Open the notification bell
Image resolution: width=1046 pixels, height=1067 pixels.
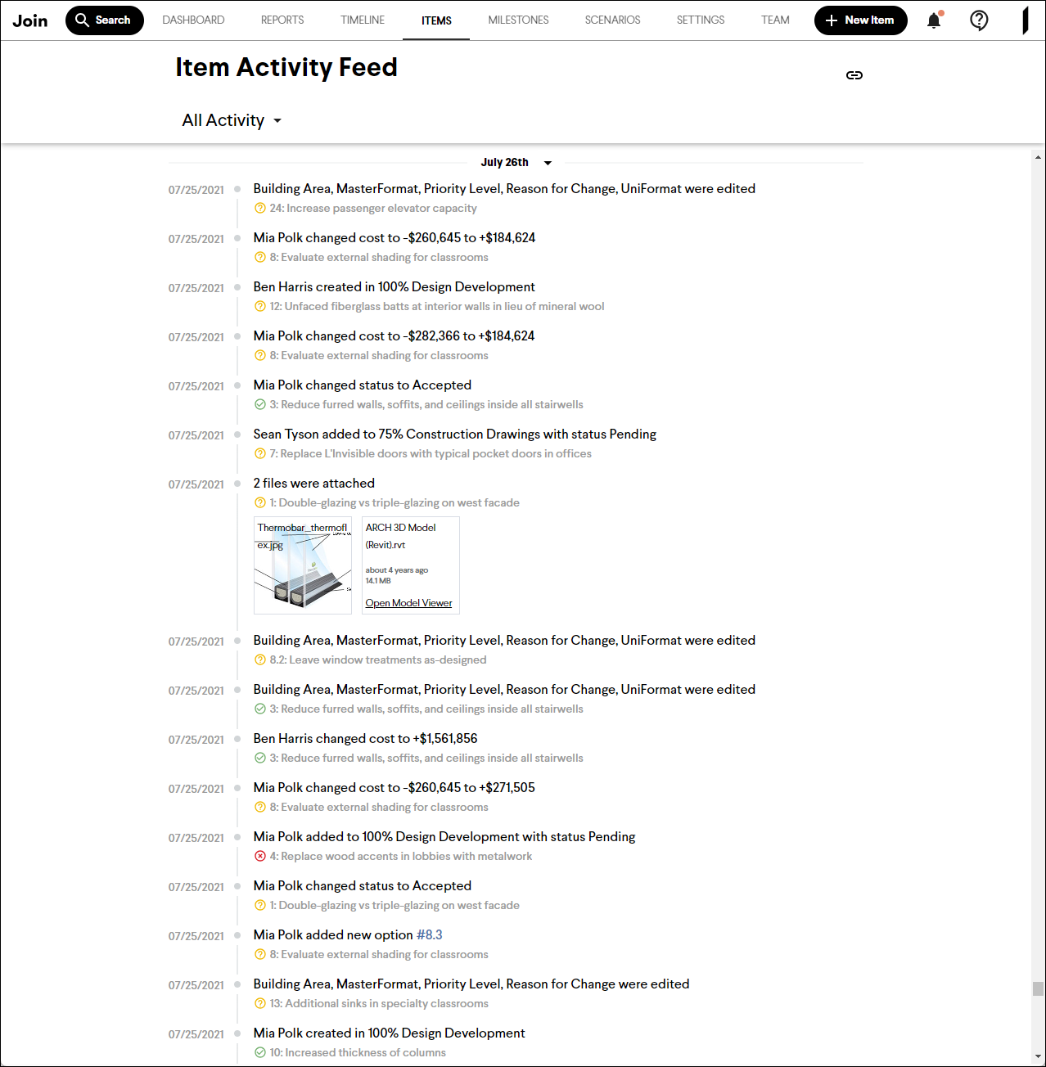tap(933, 20)
